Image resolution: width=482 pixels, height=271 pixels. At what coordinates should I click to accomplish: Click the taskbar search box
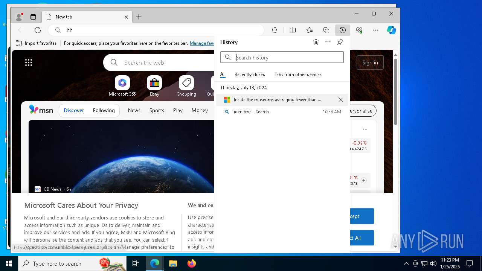72,263
